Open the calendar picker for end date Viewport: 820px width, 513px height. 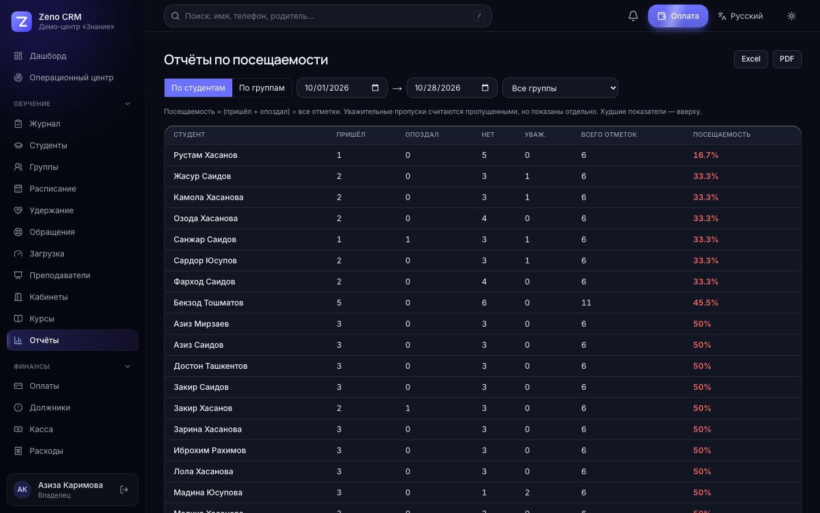(x=485, y=88)
